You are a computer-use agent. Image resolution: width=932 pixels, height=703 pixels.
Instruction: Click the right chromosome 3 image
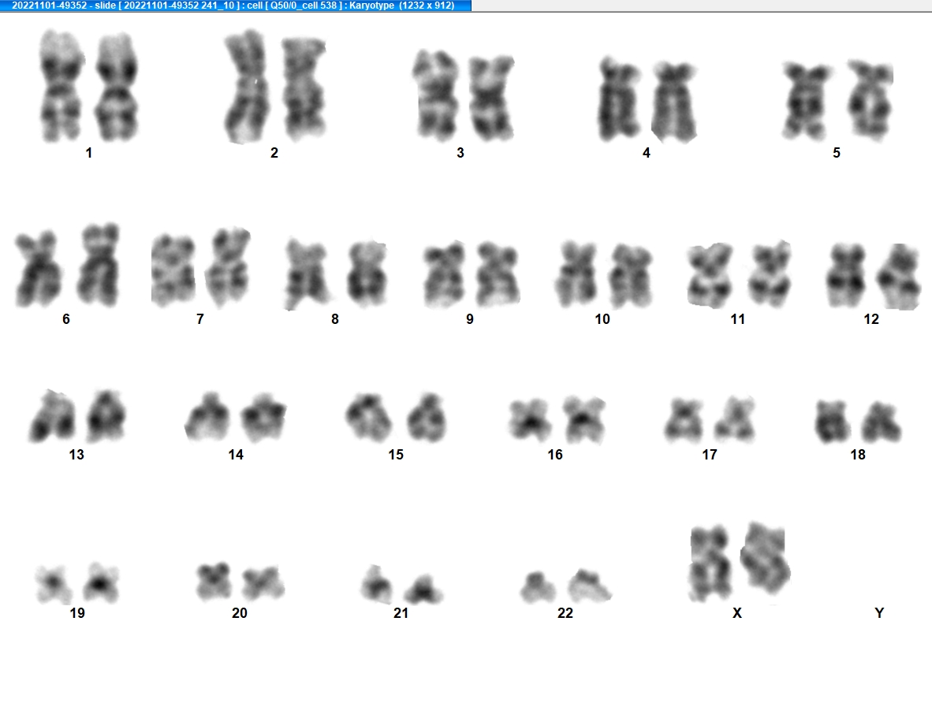(x=491, y=98)
